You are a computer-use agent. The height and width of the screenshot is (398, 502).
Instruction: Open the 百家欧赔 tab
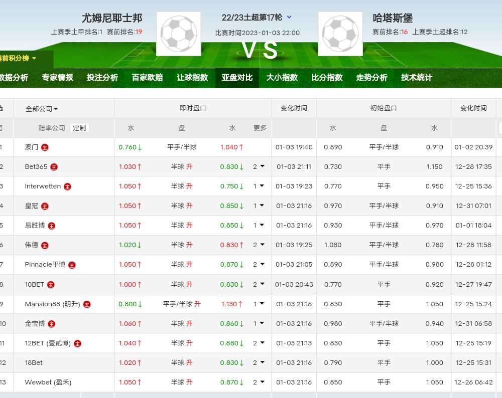point(147,78)
